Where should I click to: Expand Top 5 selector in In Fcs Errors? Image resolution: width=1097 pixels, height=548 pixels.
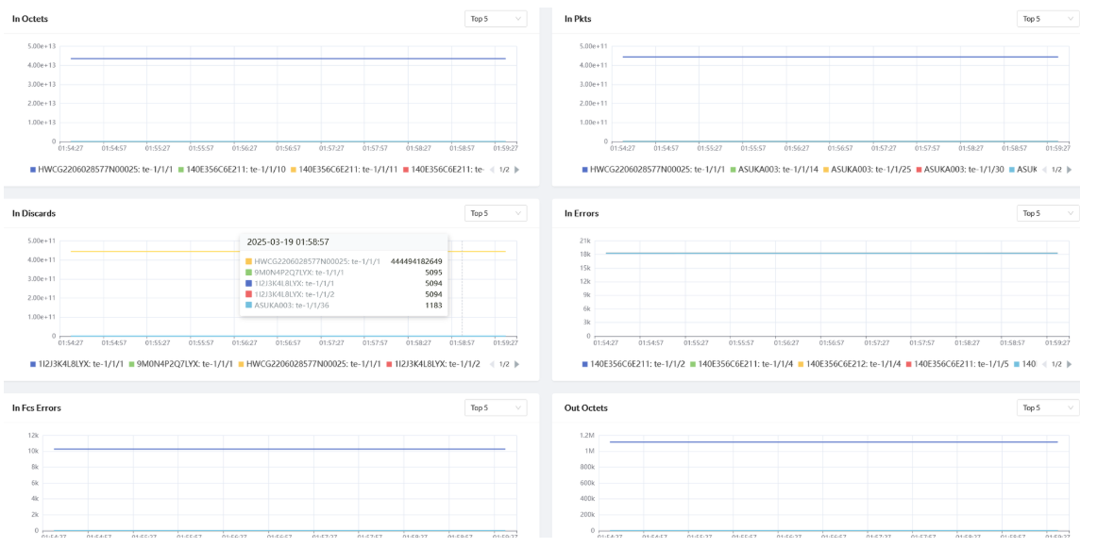coord(496,407)
